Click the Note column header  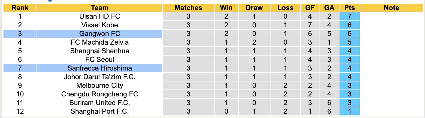[x=391, y=8]
